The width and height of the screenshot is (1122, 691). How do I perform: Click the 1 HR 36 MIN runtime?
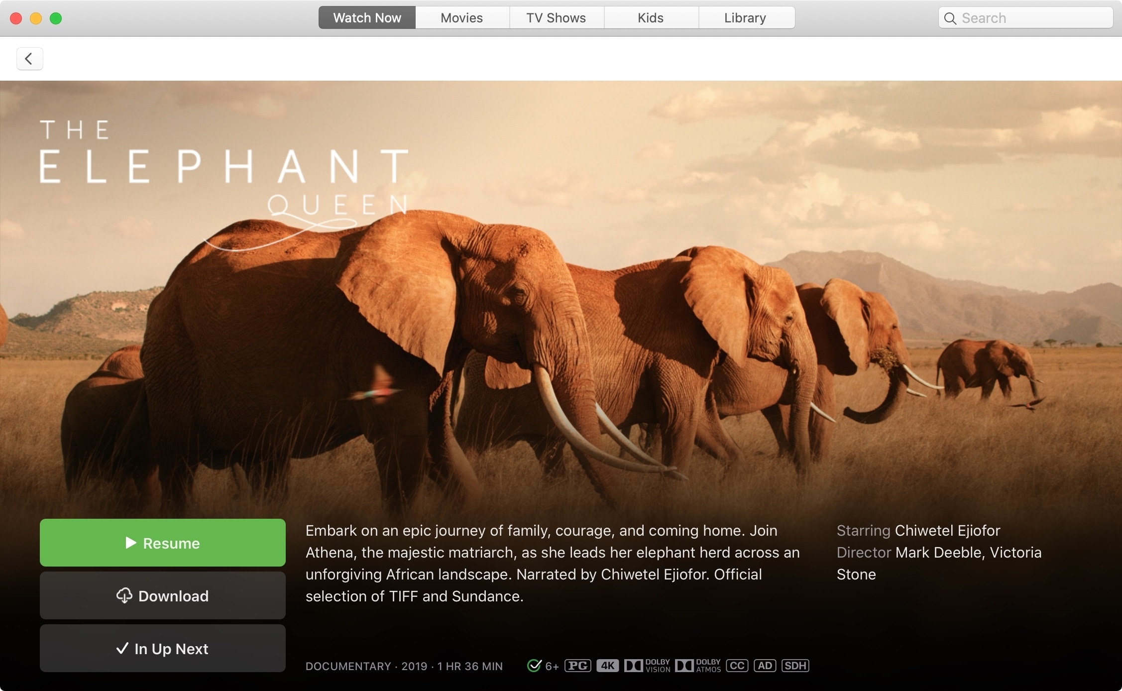[470, 666]
